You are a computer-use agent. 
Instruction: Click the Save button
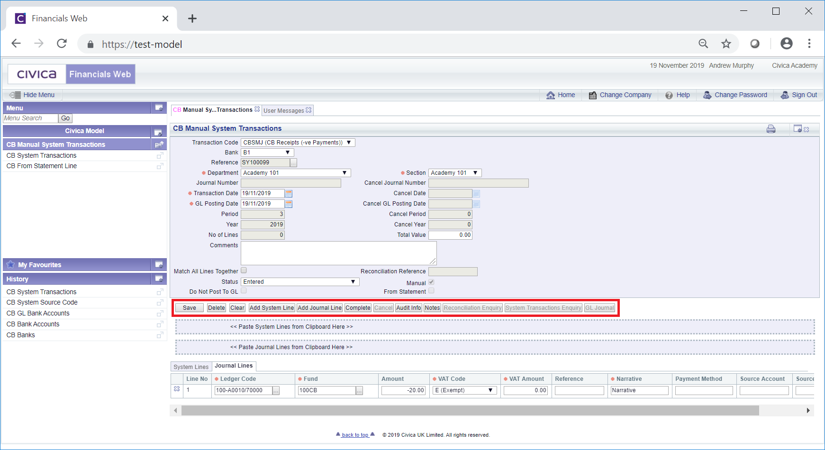pos(189,308)
